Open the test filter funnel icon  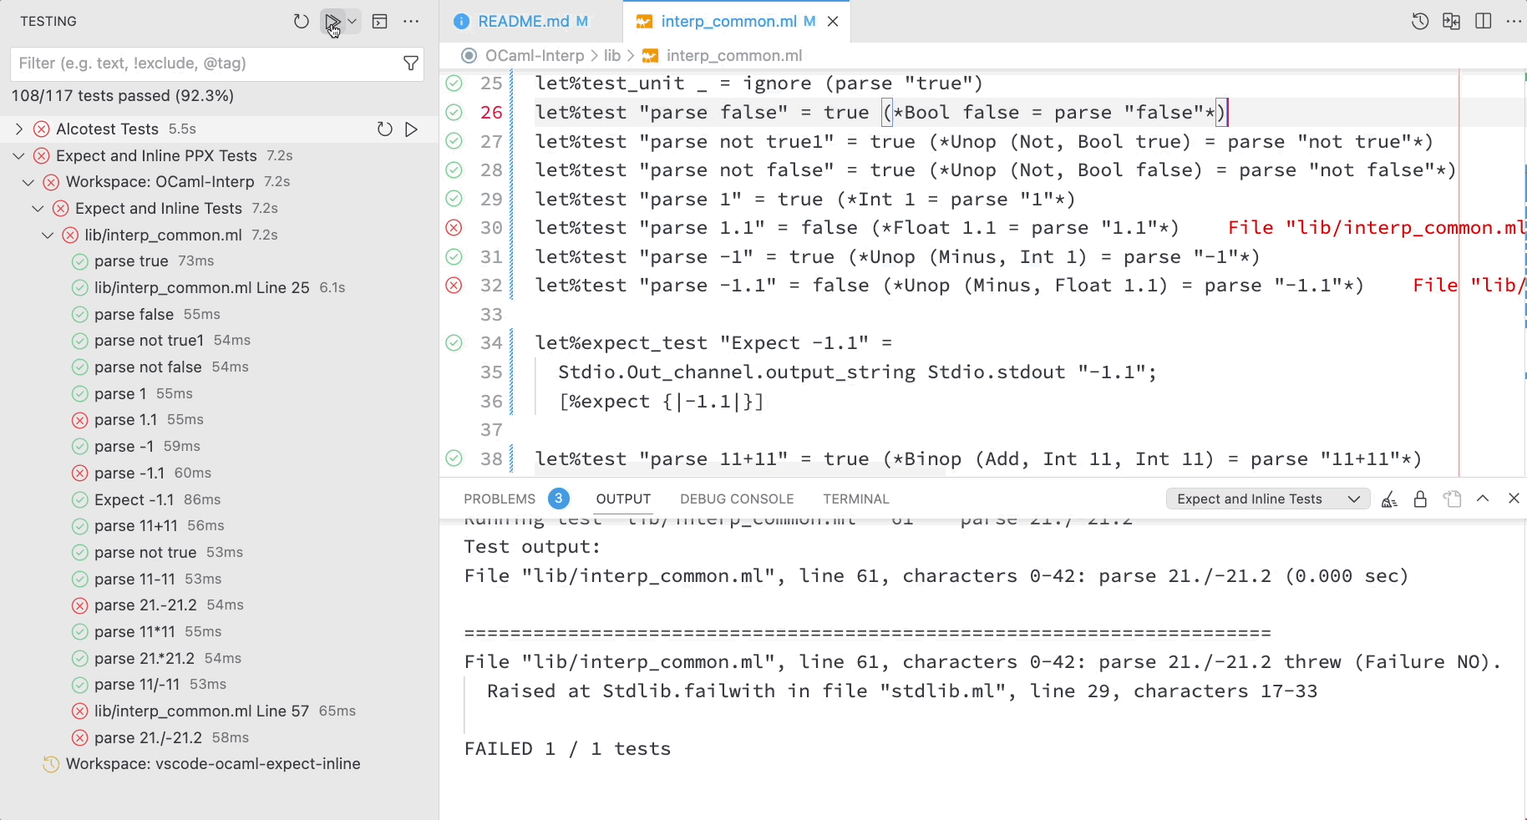411,63
